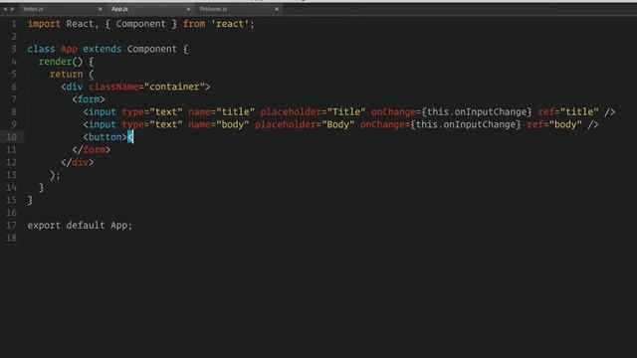Click the closing </form> tag
The height and width of the screenshot is (358, 637).
pyautogui.click(x=92, y=150)
